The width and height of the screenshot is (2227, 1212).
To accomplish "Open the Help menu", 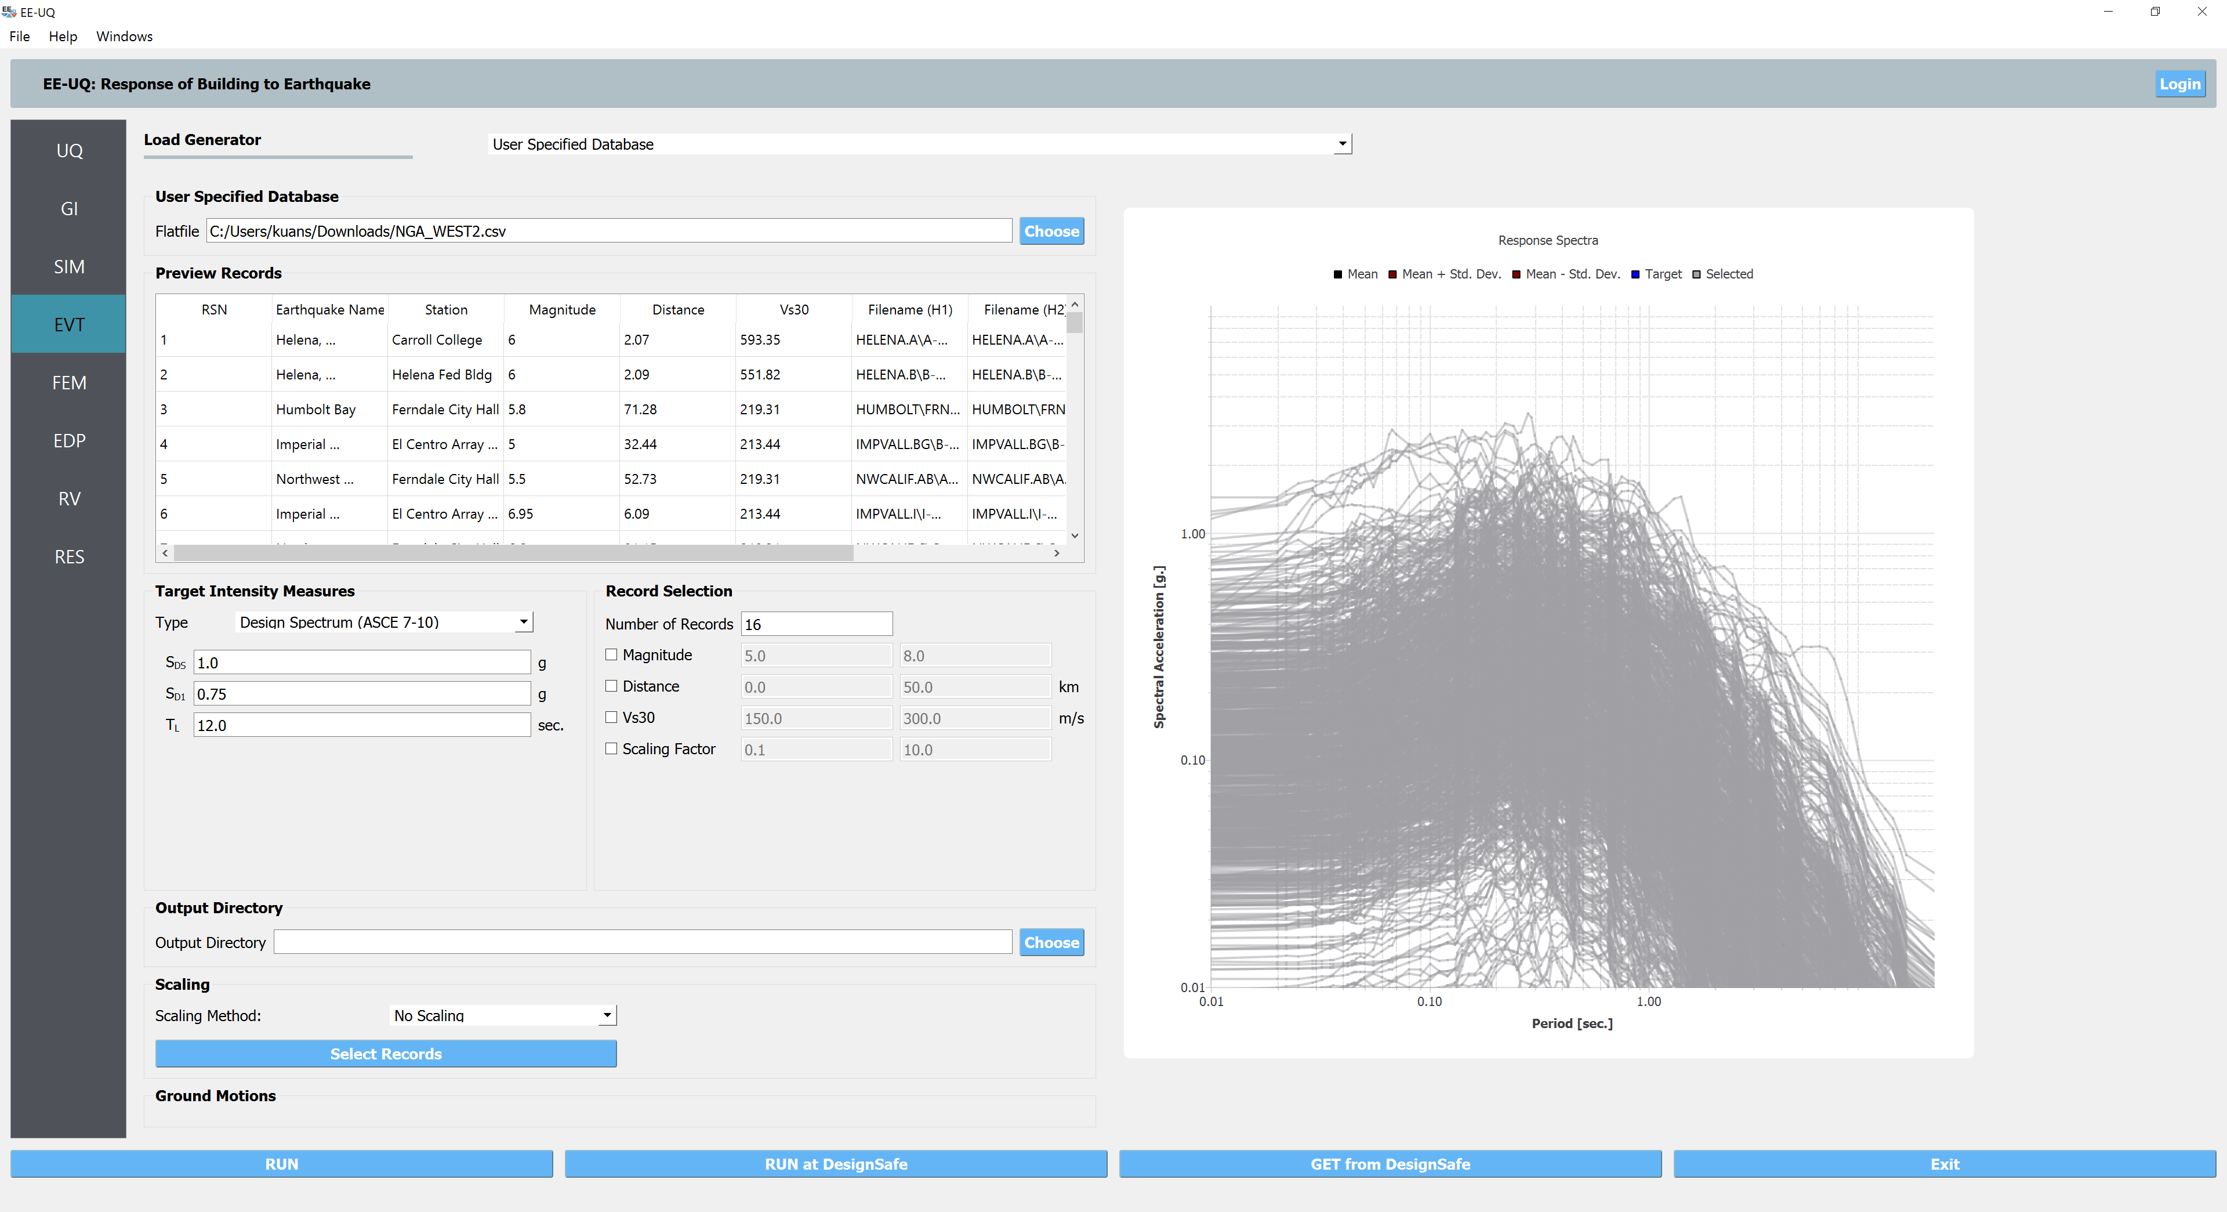I will [62, 37].
